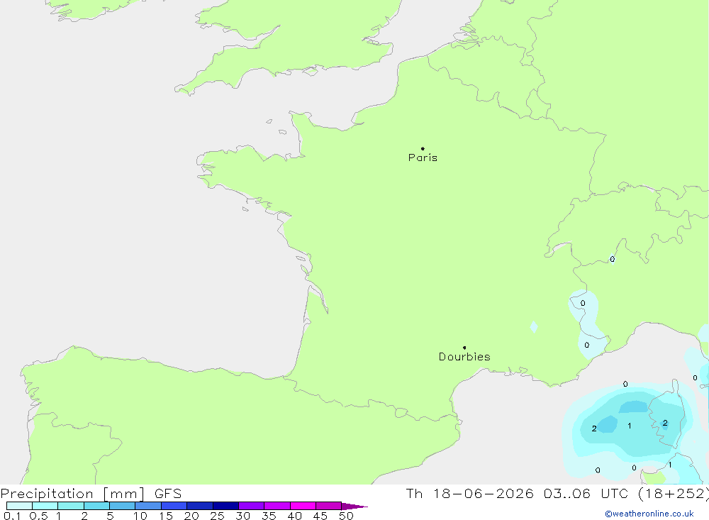Click the 2 value west of Corsica
The width and height of the screenshot is (709, 520).
pyautogui.click(x=594, y=428)
